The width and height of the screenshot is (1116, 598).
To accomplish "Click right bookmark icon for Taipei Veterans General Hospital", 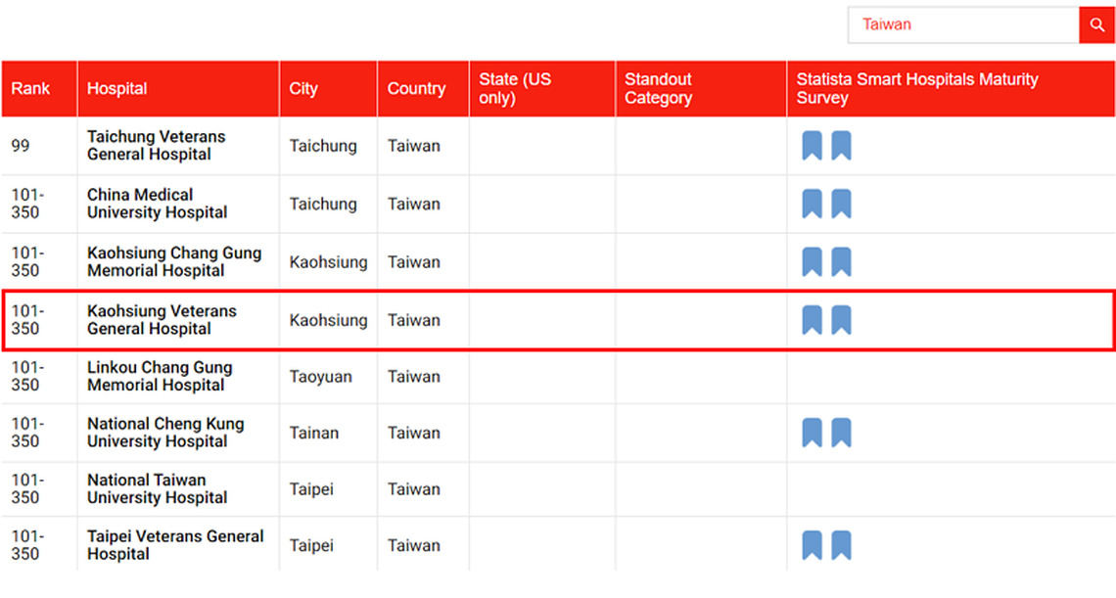I will click(841, 545).
